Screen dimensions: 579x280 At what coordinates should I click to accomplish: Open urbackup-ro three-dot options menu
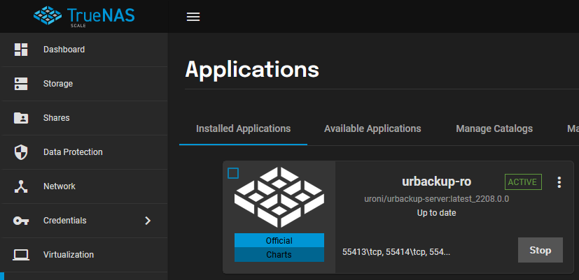click(x=559, y=182)
